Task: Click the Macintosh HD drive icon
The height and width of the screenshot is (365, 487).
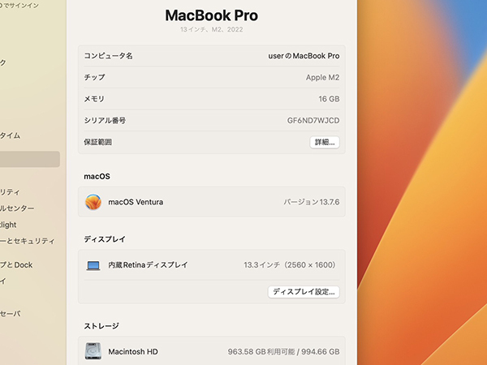Action: coord(93,351)
